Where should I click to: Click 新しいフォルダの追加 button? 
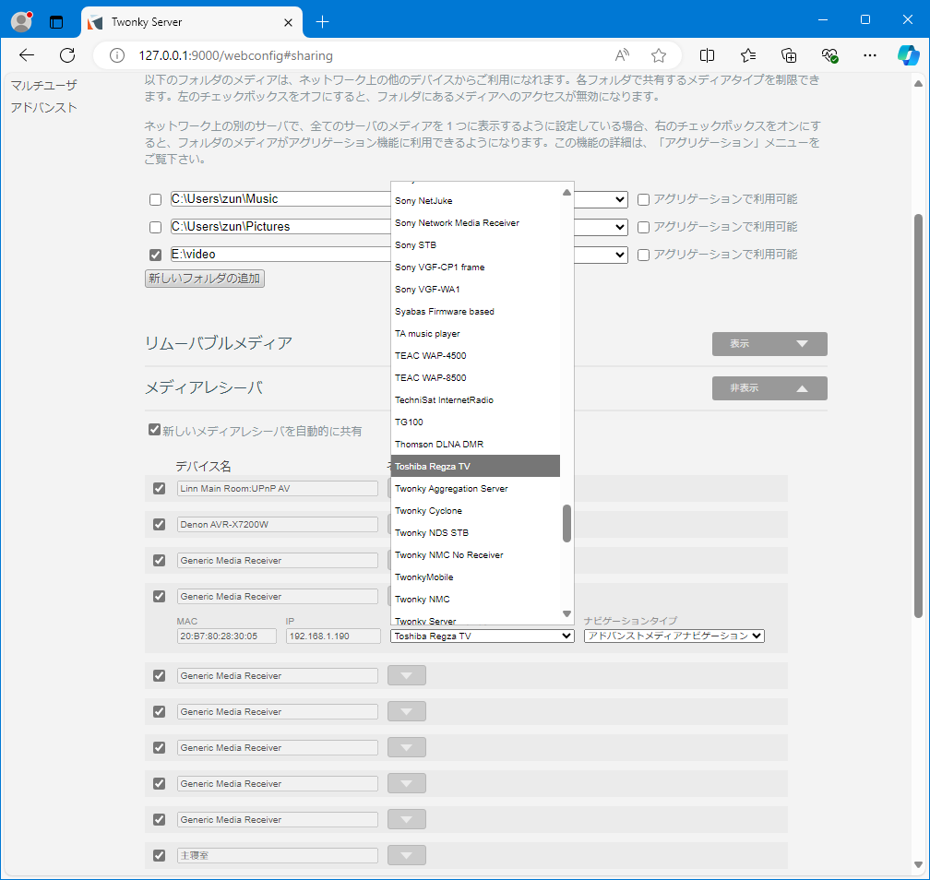(205, 279)
